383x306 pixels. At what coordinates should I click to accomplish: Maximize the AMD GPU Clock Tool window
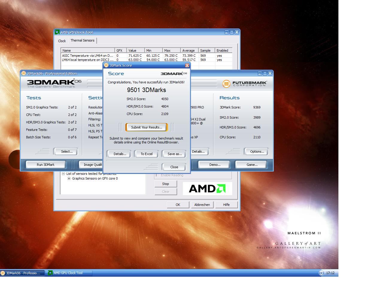coord(232,32)
